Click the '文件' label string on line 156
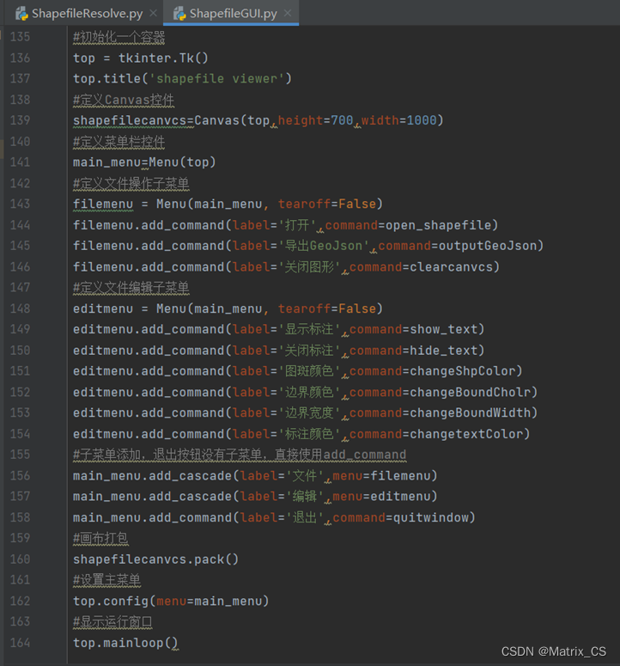This screenshot has width=620, height=666. [304, 476]
